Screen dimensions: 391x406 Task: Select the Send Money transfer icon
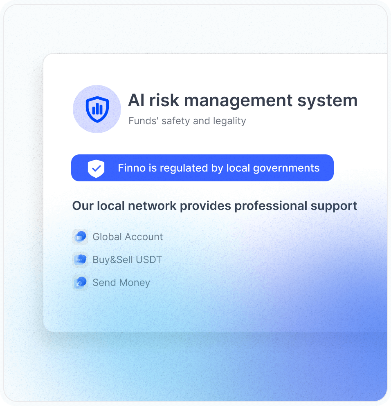(80, 282)
